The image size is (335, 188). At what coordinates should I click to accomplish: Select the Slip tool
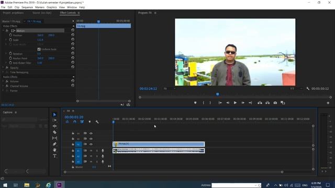[x=54, y=138]
